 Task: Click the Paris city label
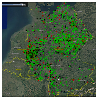point(8,94)
